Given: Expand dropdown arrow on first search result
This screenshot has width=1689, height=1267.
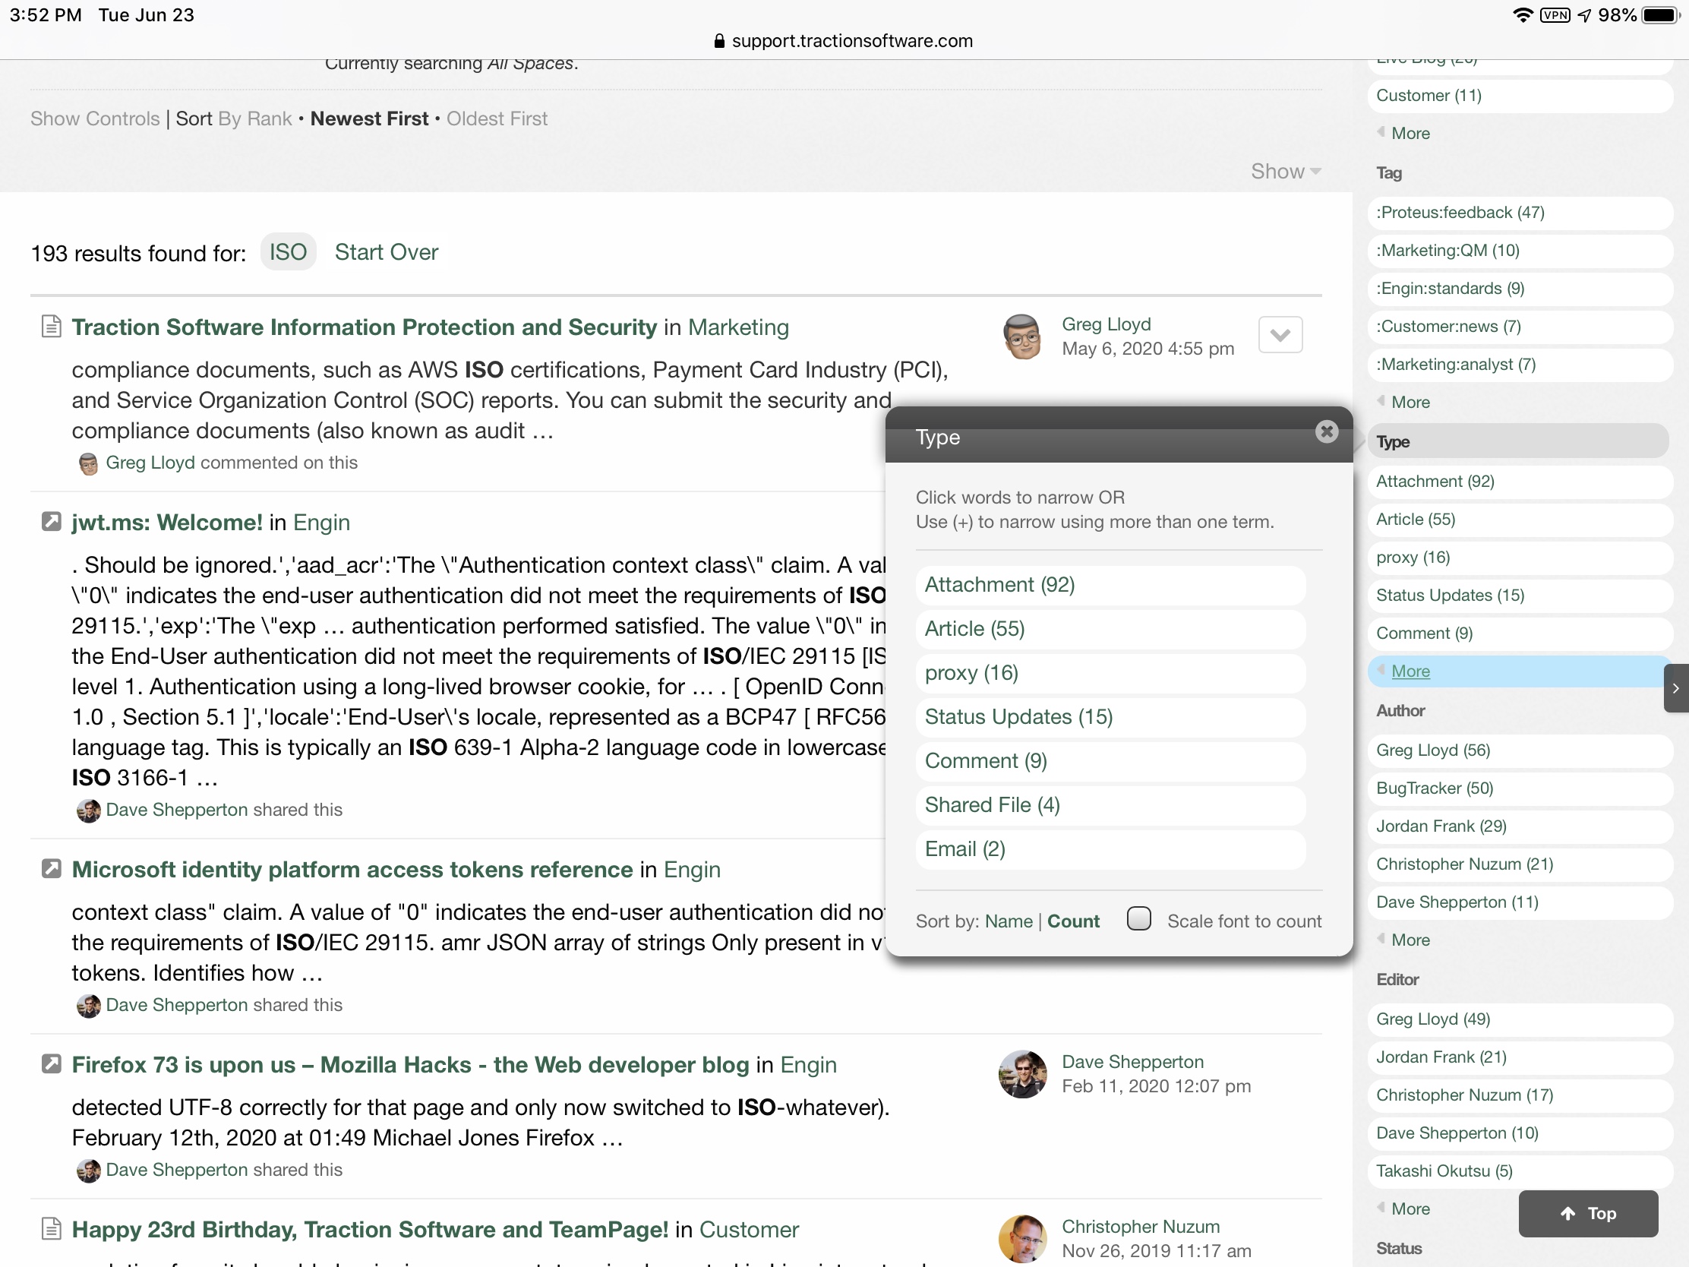Looking at the screenshot, I should pos(1280,334).
